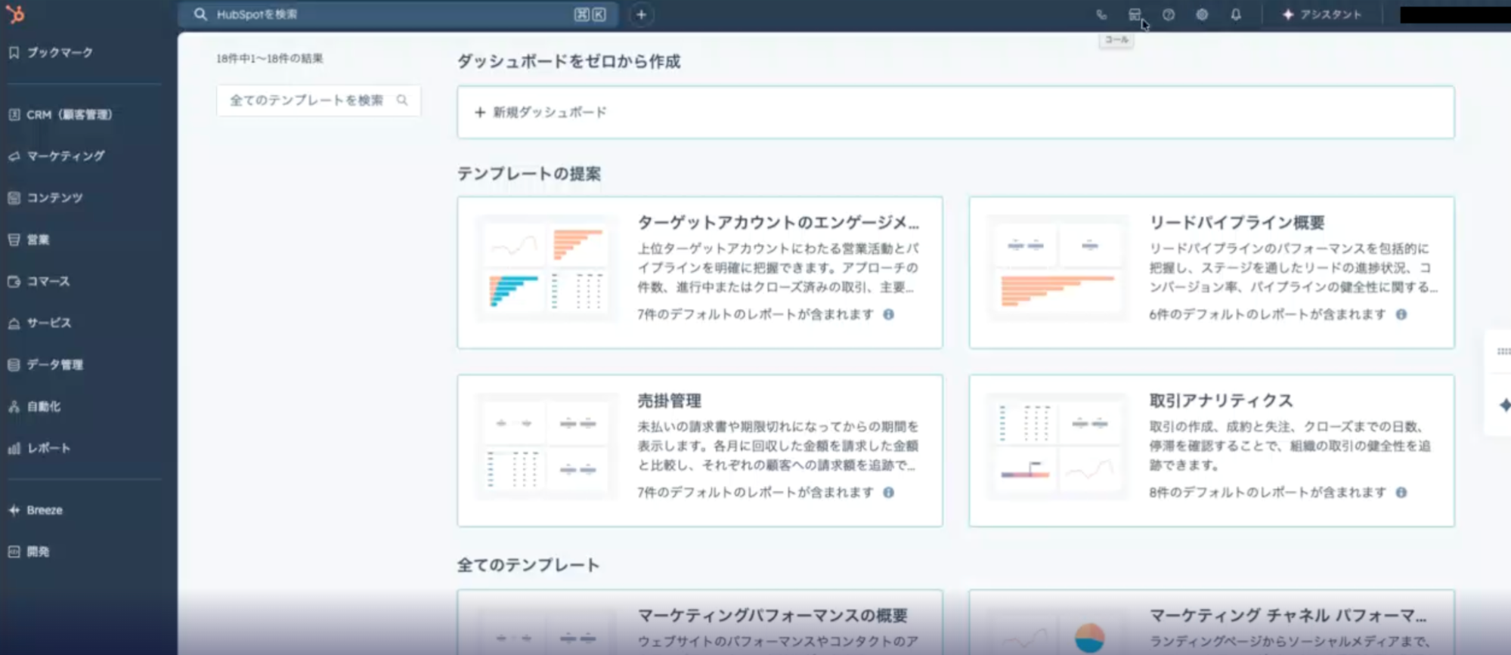The width and height of the screenshot is (1511, 655).
Task: Open the calling phone icon
Action: 1101,14
